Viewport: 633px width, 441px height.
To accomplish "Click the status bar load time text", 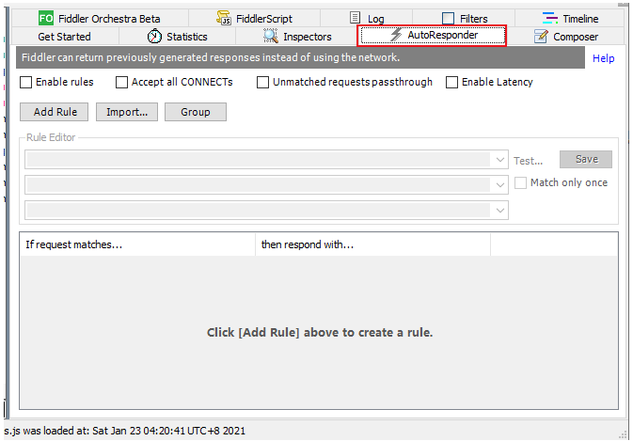I will [x=125, y=431].
